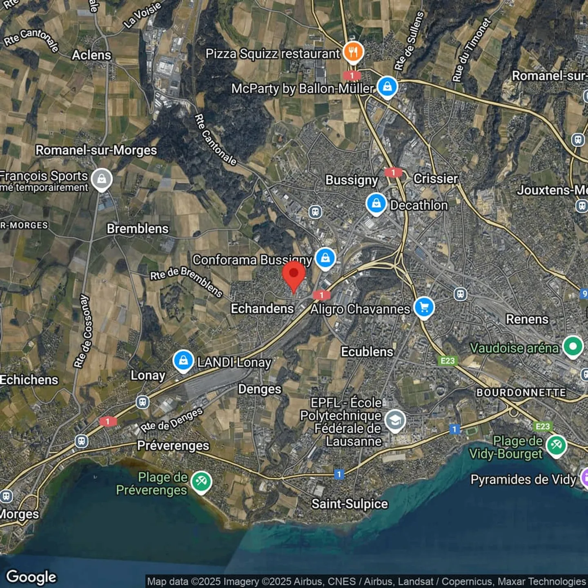Select the Vaudoise aréna green marker

[x=572, y=346]
